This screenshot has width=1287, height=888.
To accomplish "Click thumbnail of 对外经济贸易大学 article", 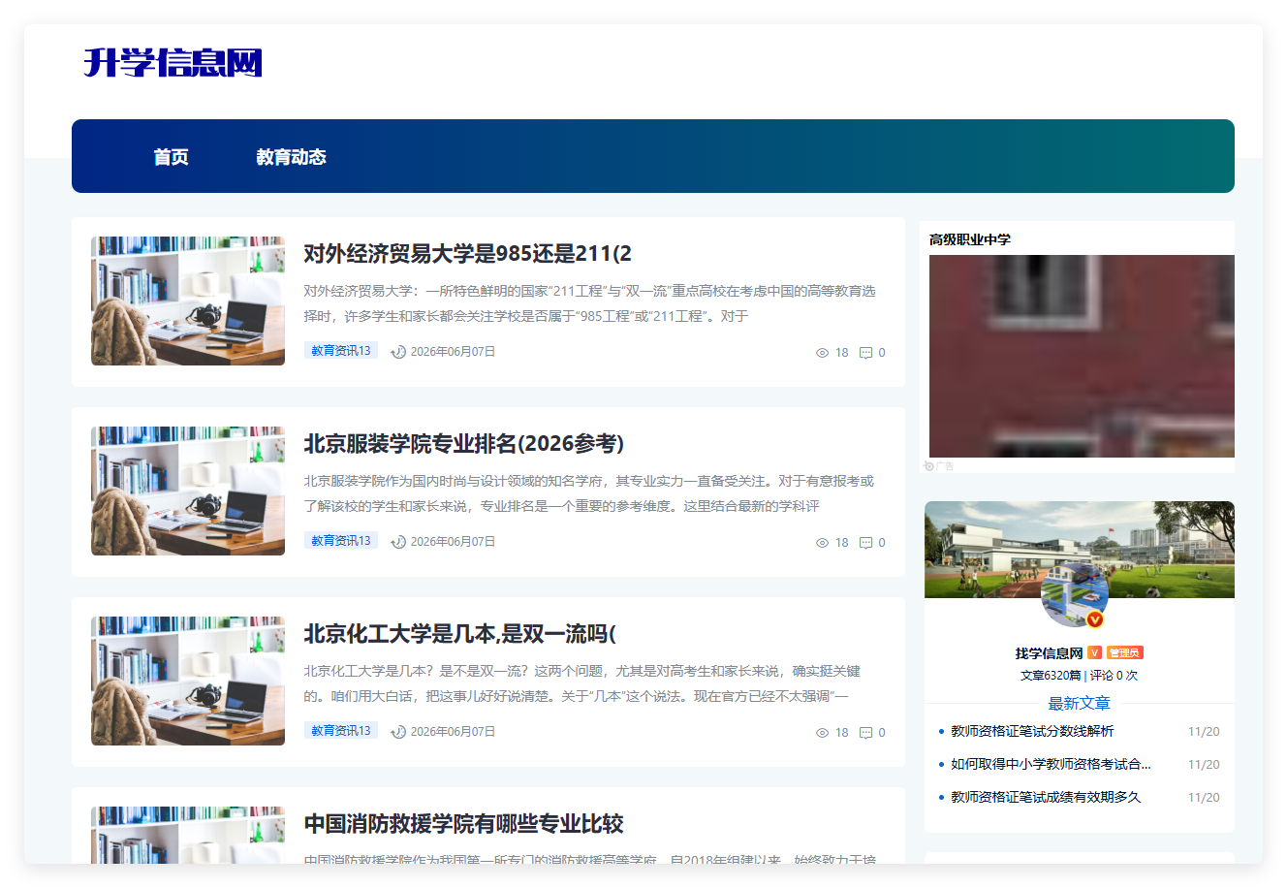I will 188,301.
